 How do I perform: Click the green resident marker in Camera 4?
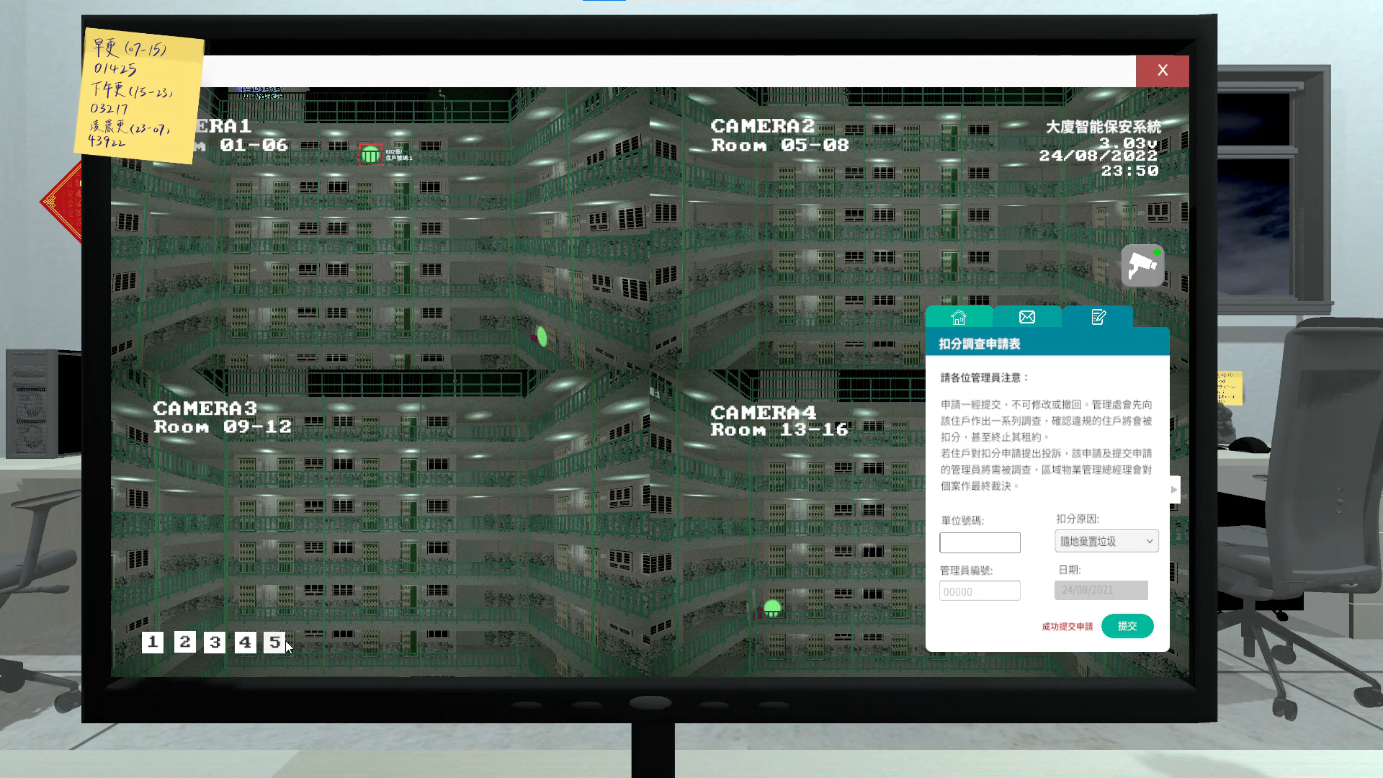pyautogui.click(x=772, y=609)
